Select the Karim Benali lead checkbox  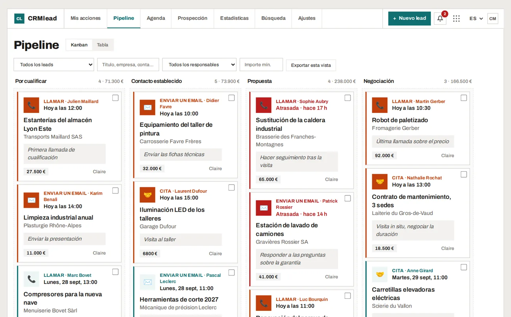tap(115, 191)
